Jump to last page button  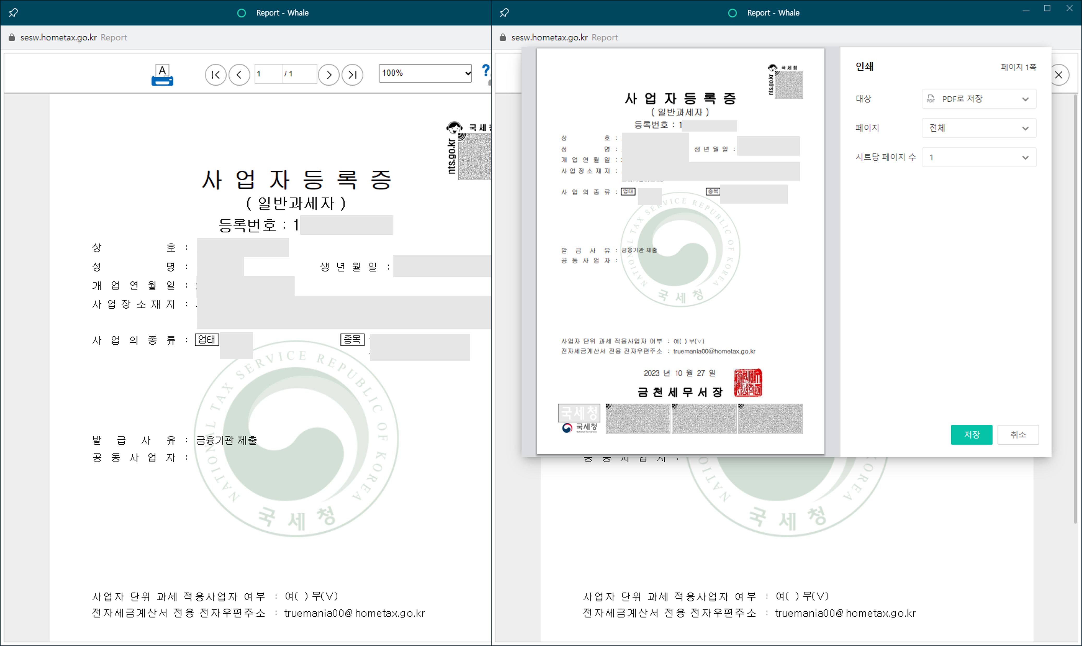352,75
